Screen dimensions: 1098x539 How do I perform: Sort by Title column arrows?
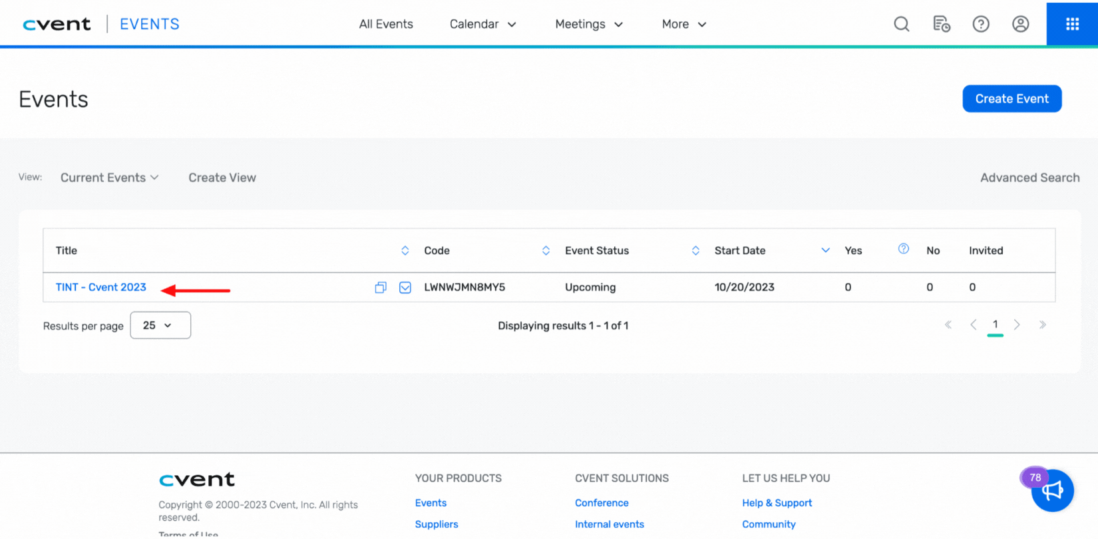click(x=405, y=251)
